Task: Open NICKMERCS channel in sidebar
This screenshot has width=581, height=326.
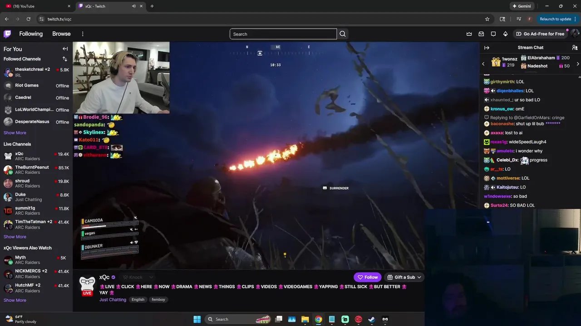Action: tap(36, 274)
